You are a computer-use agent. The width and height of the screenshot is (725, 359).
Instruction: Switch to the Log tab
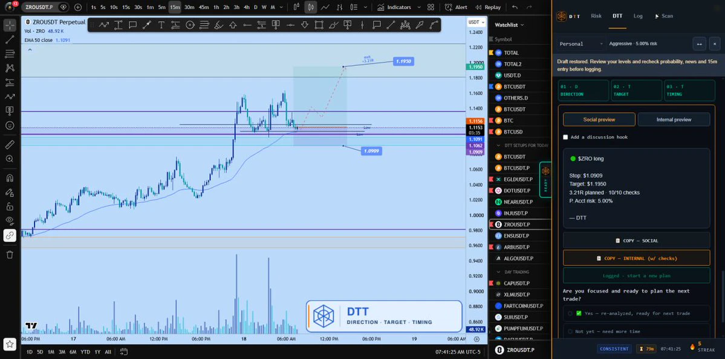point(637,16)
